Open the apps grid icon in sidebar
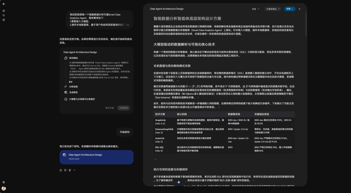 [4, 20]
